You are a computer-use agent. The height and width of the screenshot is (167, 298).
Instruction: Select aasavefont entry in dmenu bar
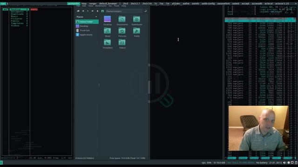pyautogui.click(x=223, y=4)
